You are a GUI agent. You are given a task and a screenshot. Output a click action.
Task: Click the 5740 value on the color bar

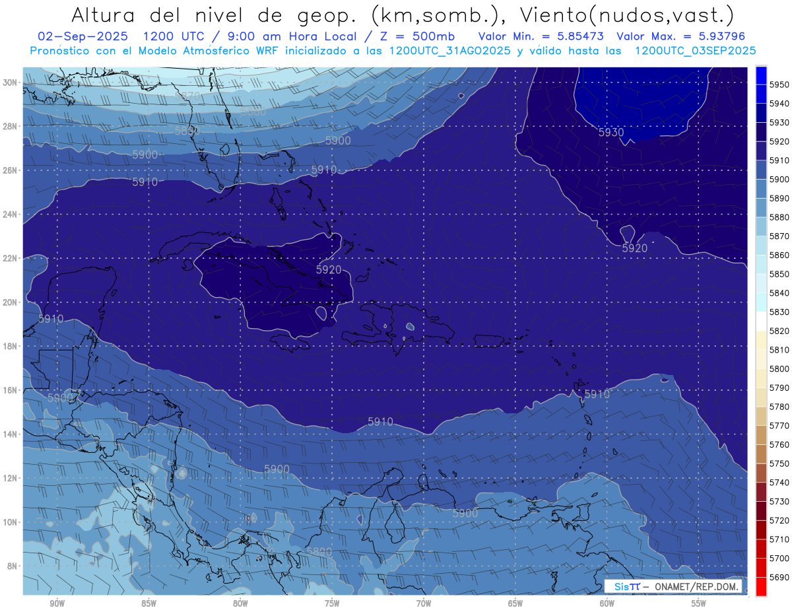click(779, 483)
